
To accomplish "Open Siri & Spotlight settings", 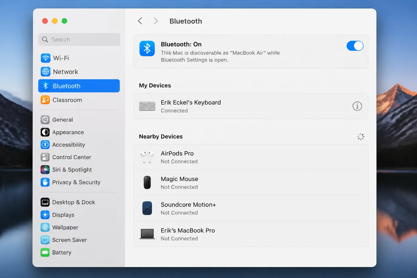I will (x=79, y=170).
